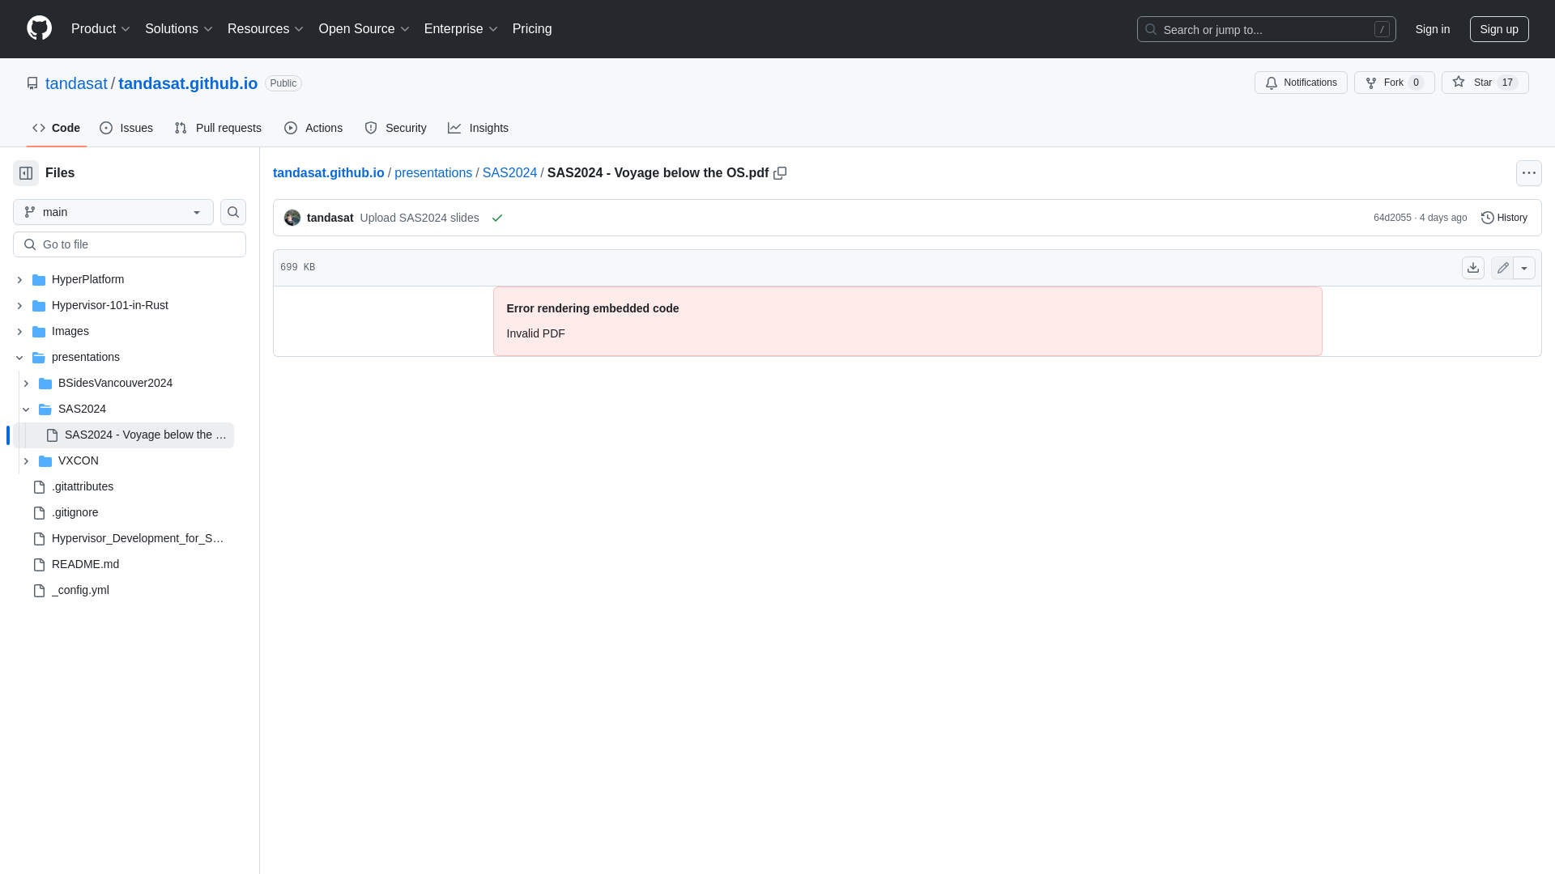Download the raw file via download icon
This screenshot has height=874, width=1555.
tap(1473, 268)
